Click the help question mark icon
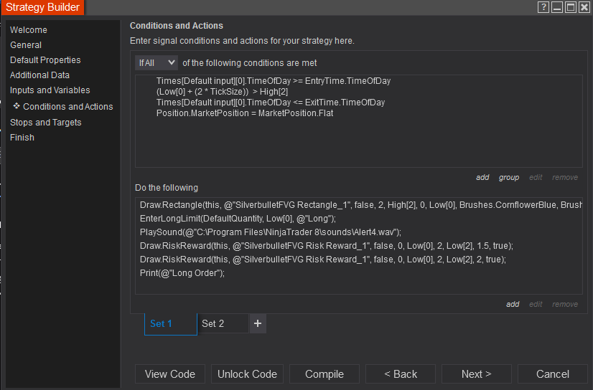The width and height of the screenshot is (593, 390). click(x=543, y=7)
